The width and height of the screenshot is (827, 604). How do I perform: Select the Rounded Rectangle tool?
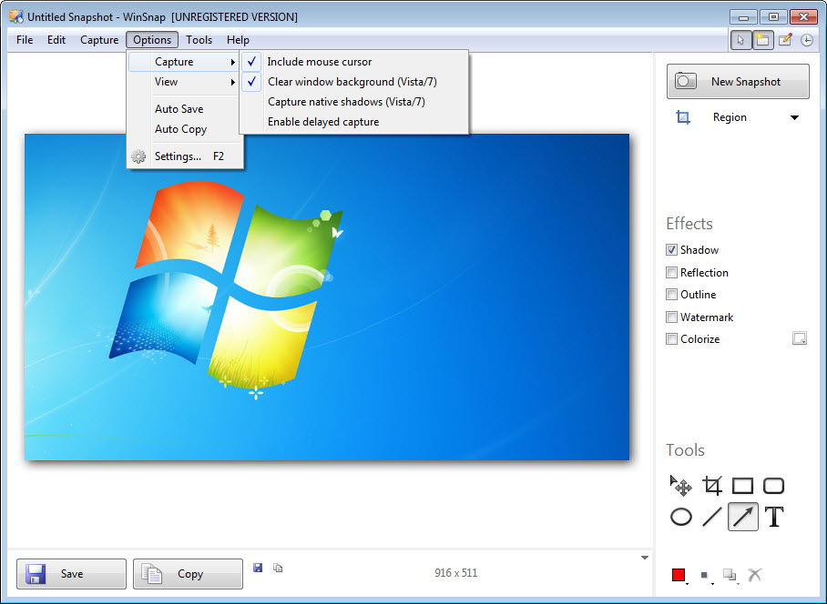pos(774,486)
